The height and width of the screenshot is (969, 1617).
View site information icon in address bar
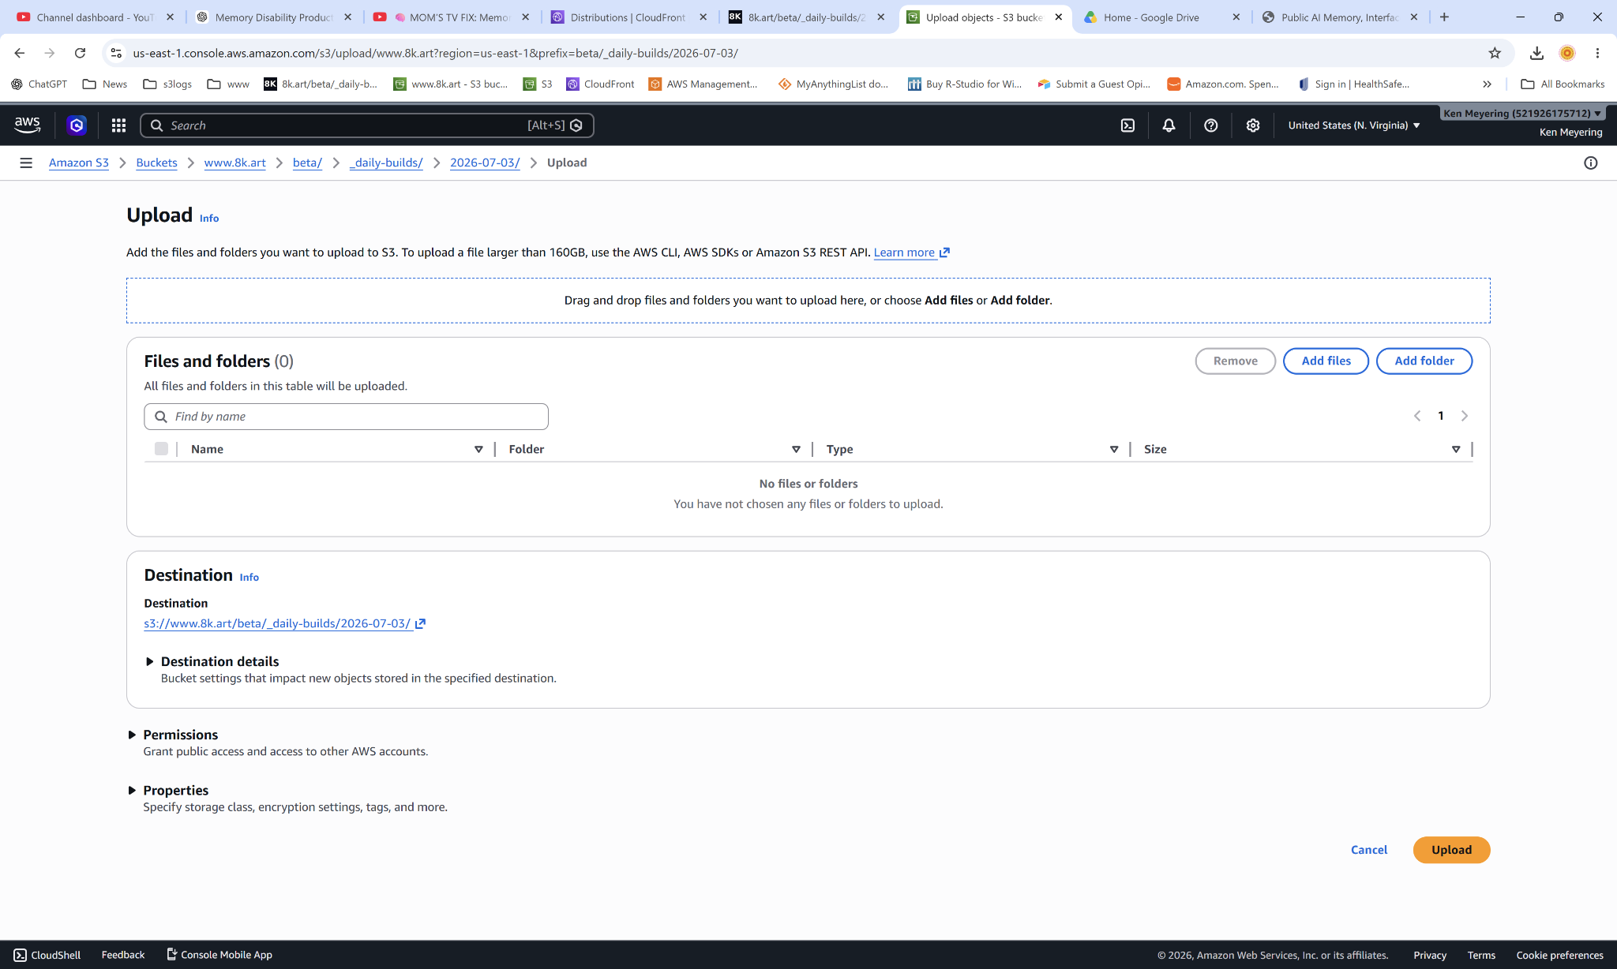click(116, 53)
